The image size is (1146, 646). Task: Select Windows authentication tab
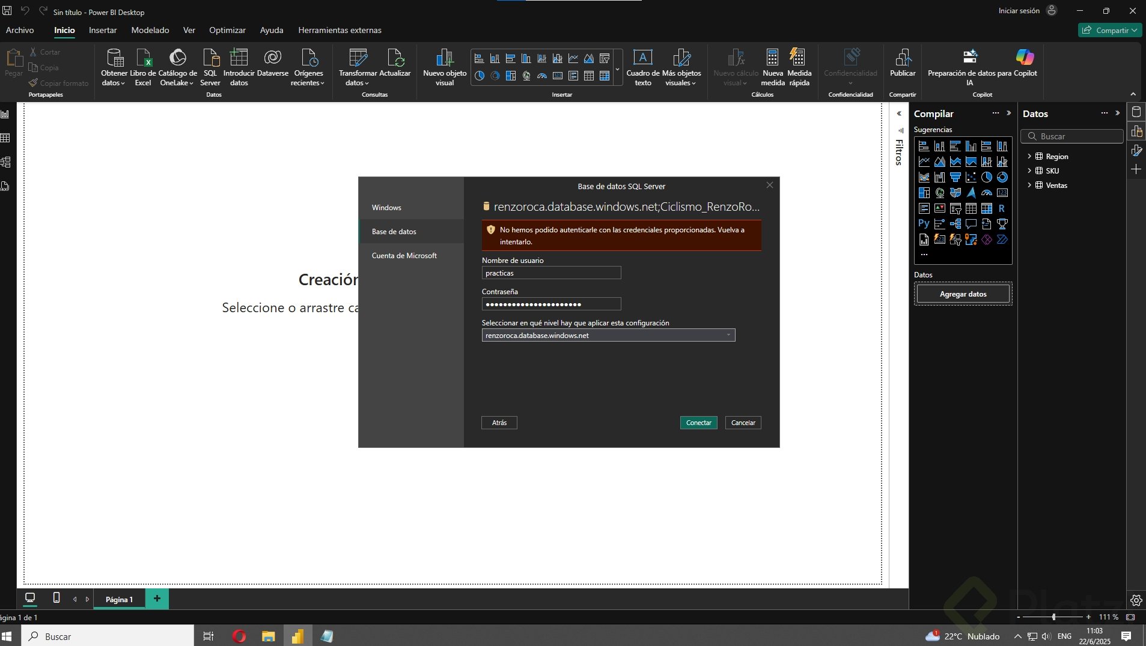coord(411,207)
